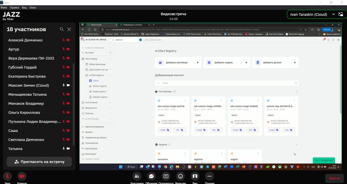
Task: Leave the meeting with the Выйти button
Action: pyautogui.click(x=334, y=178)
